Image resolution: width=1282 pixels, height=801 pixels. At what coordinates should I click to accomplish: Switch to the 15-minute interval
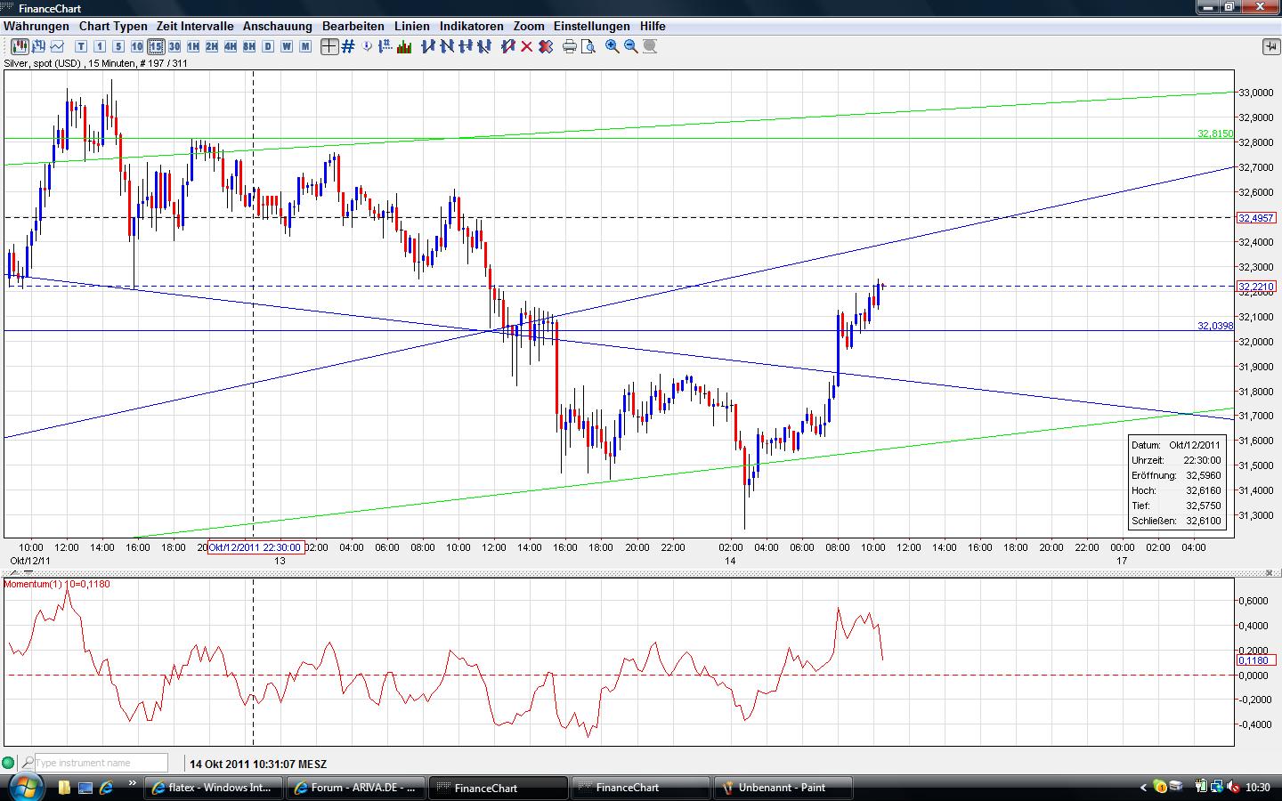coord(156,46)
